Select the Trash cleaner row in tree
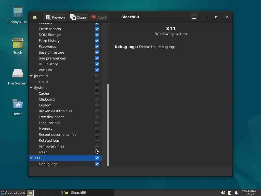 [65, 152]
